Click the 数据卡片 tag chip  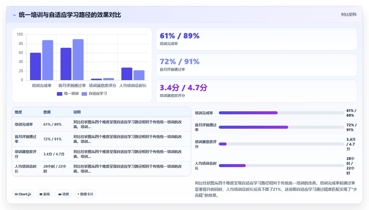(85, 194)
